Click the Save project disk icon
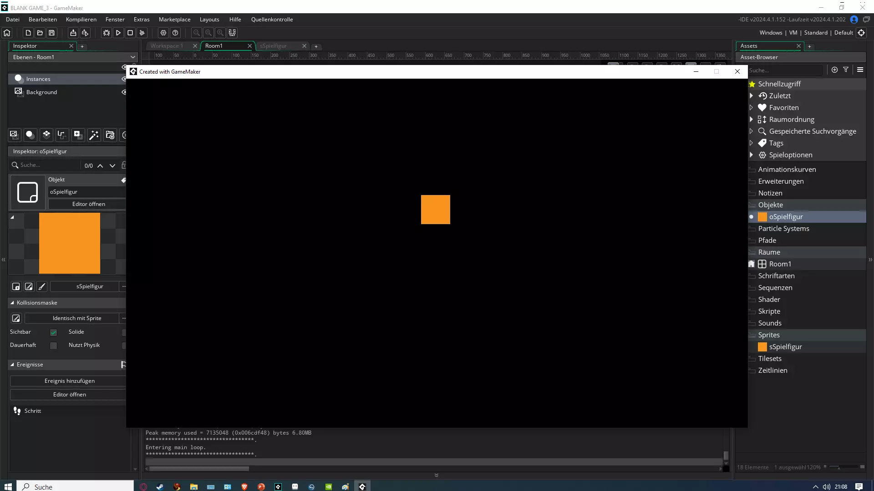Image resolution: width=874 pixels, height=491 pixels. tap(52, 33)
